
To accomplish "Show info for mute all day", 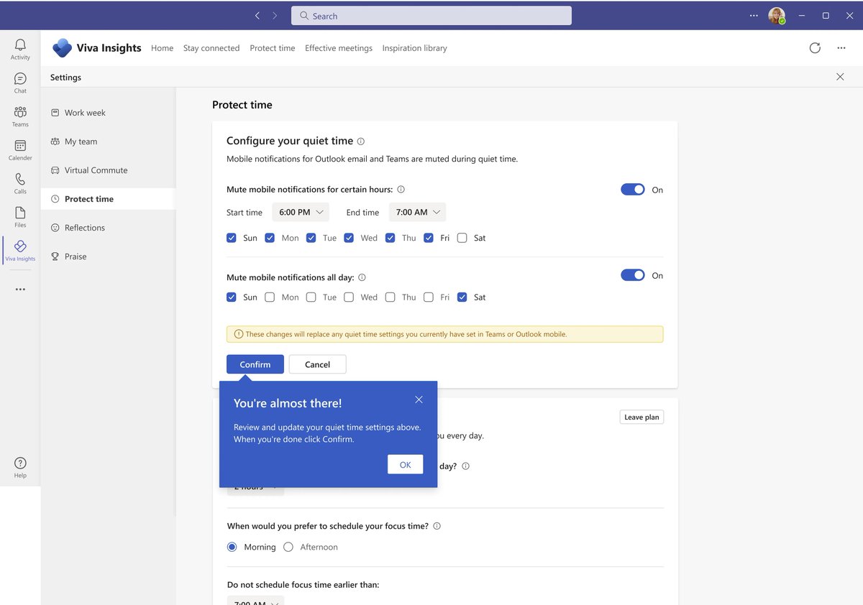I will (x=362, y=277).
